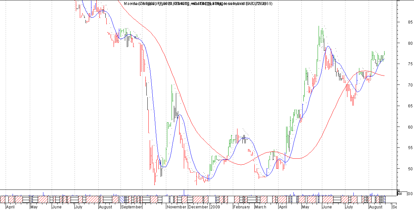Click the 75 price level label
414x219 pixels.
pos(410,64)
